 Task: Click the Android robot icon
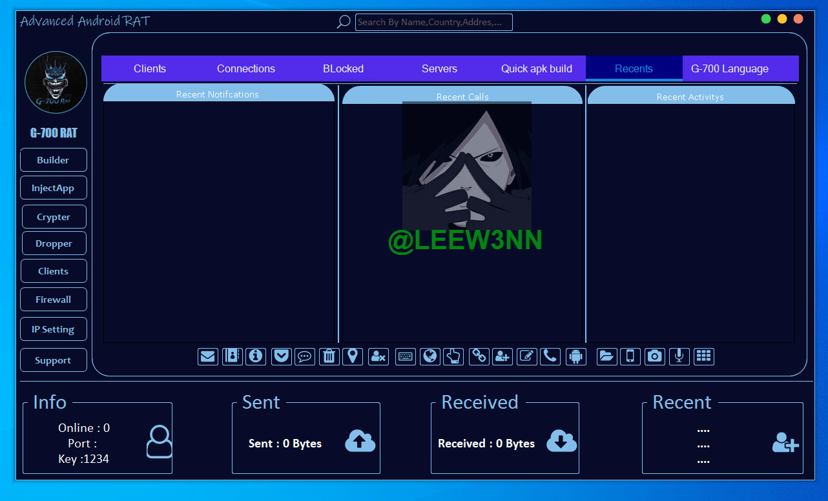click(x=575, y=356)
